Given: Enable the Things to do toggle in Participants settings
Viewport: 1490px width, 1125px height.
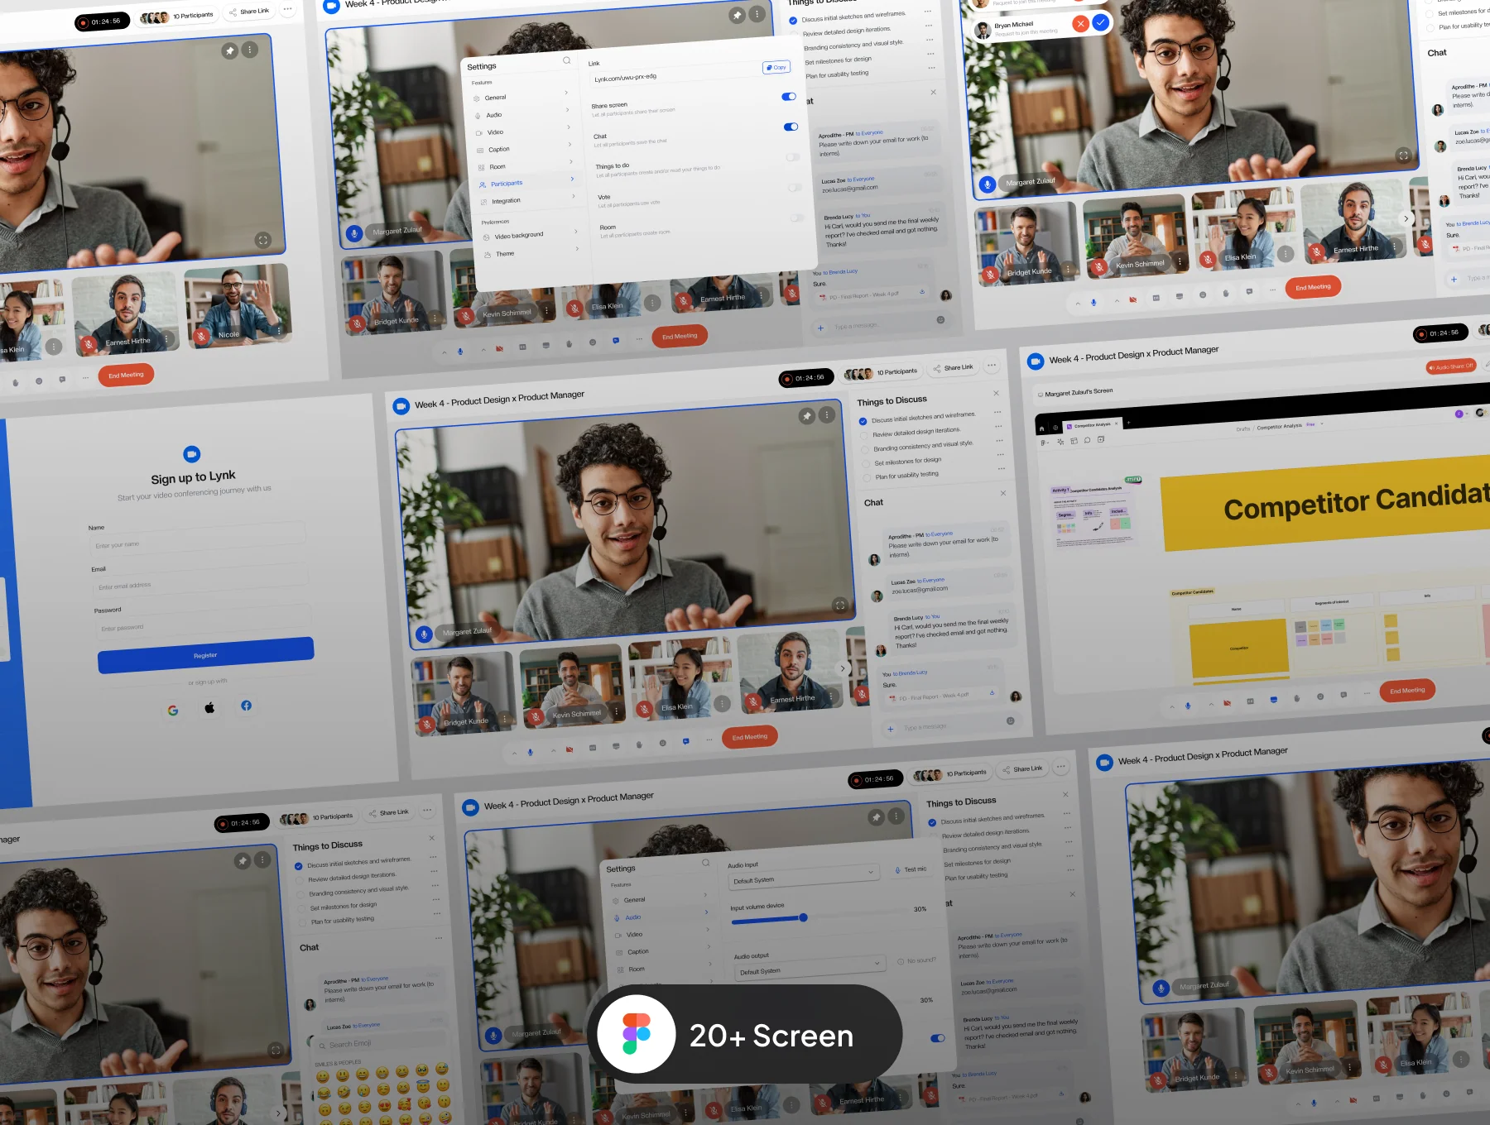Looking at the screenshot, I should [793, 157].
